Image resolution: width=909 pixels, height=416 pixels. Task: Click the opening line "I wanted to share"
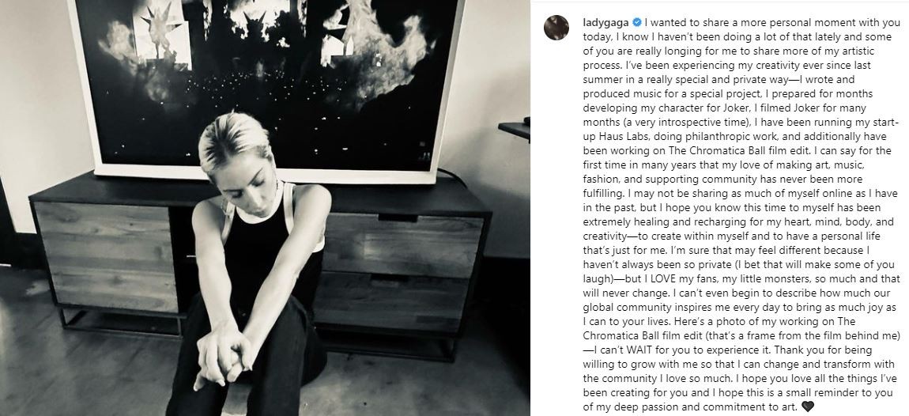[x=681, y=23]
